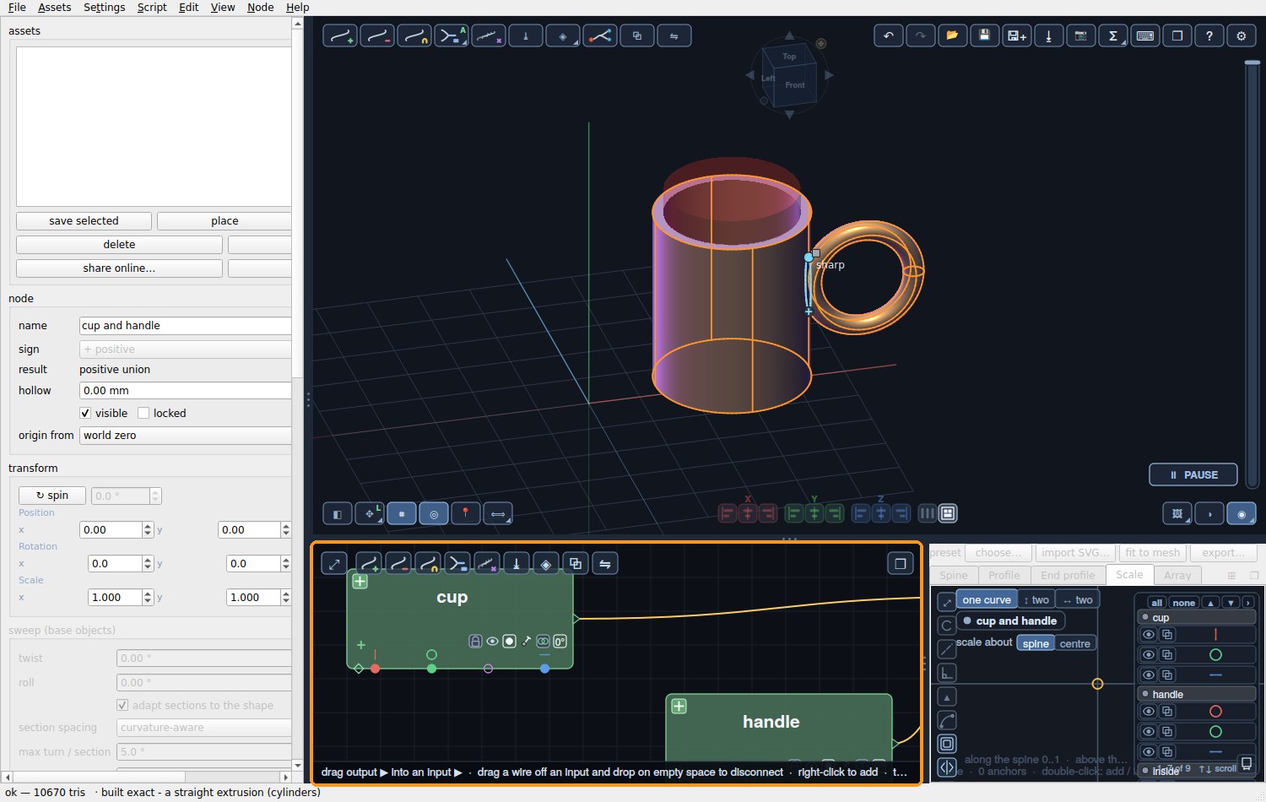Screen dimensions: 1266x802
Task: Click the undo arrow in viewport toolbar
Action: click(x=888, y=35)
